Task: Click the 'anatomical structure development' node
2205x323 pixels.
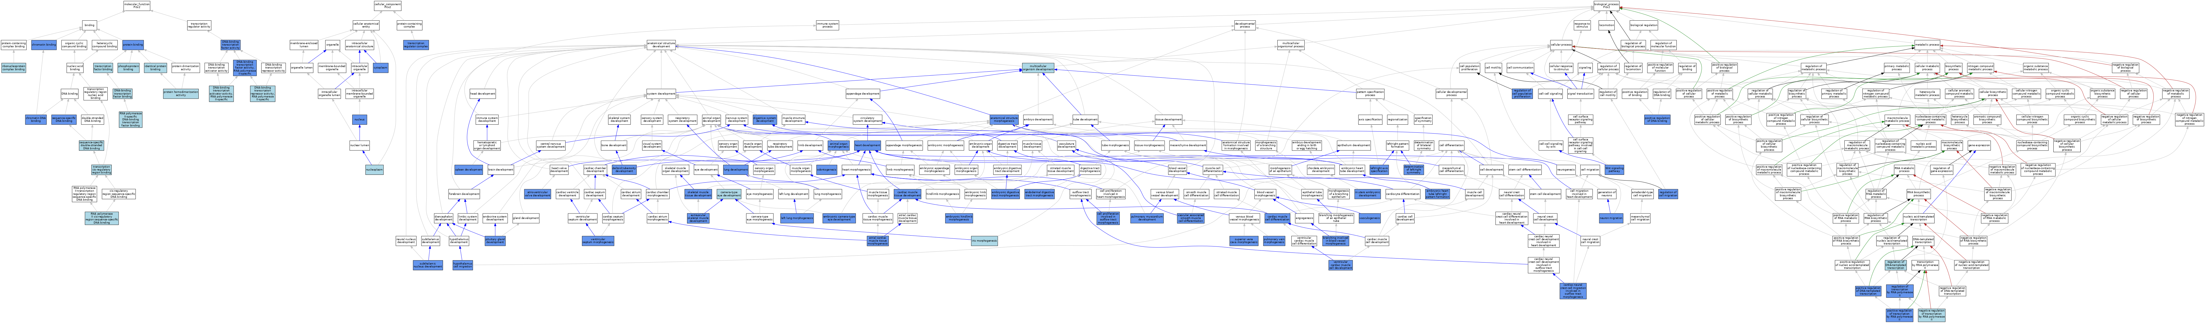Action: [662, 44]
